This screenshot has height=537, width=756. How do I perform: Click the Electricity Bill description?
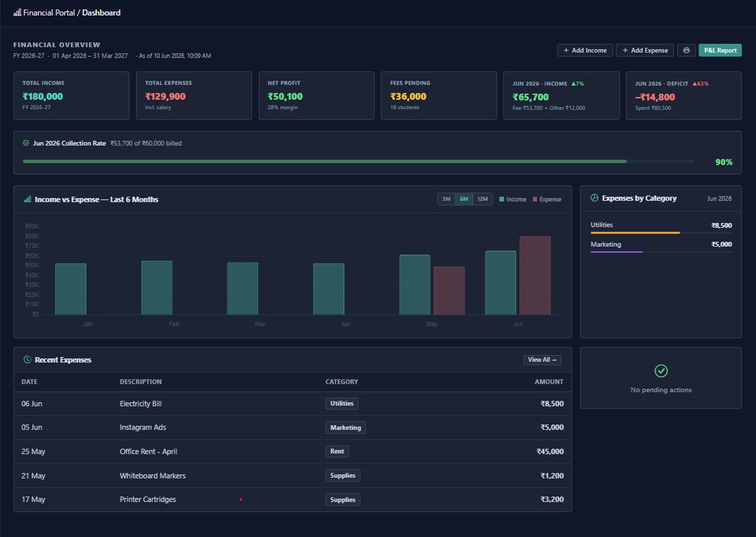[140, 404]
